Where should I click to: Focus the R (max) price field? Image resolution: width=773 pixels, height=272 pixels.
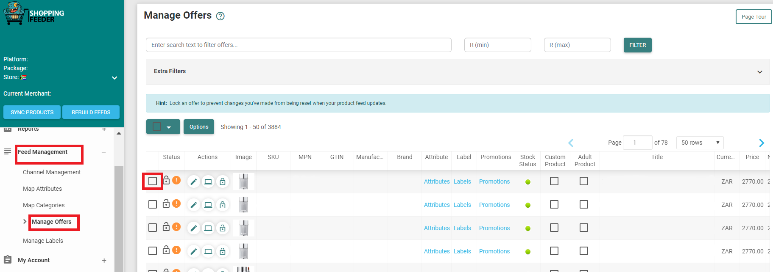(578, 45)
